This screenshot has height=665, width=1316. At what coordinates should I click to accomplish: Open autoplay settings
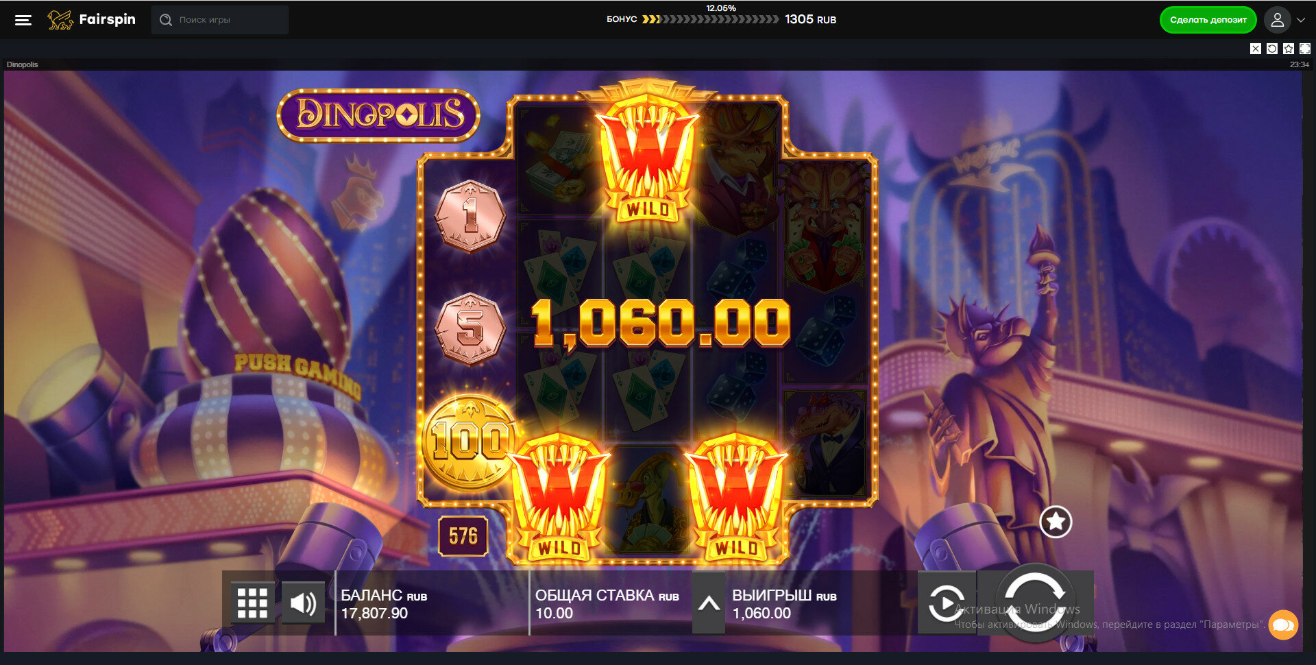click(947, 603)
